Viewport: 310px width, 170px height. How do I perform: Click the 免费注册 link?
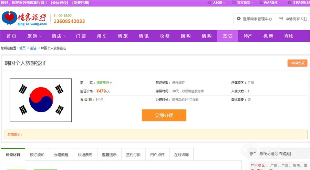pos(81,3)
